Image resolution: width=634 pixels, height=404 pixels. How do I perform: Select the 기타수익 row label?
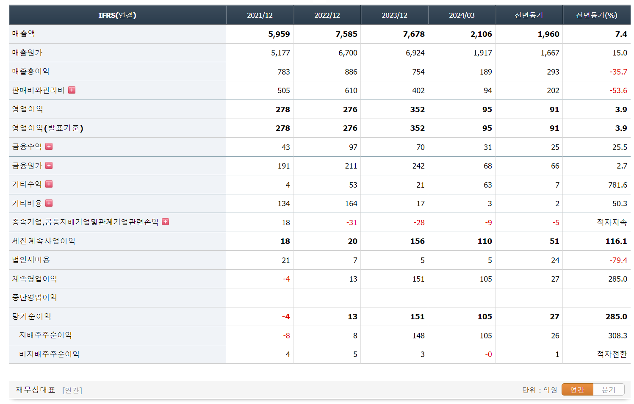point(27,184)
